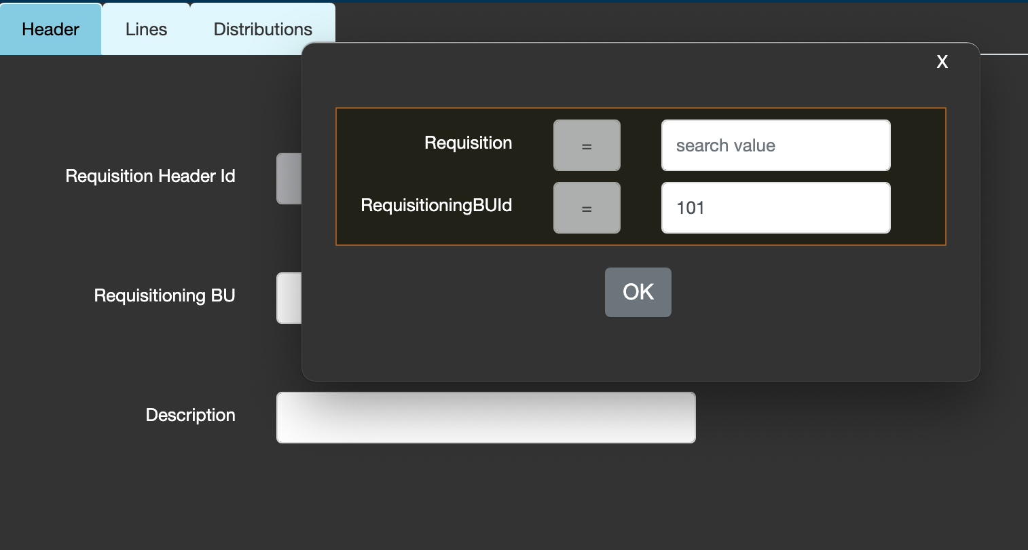This screenshot has width=1028, height=550.
Task: Click the equals operator beside Requisition
Action: [x=586, y=145]
